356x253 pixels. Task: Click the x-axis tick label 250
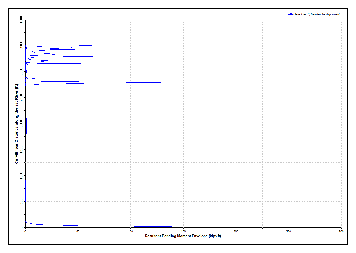pos(288,232)
